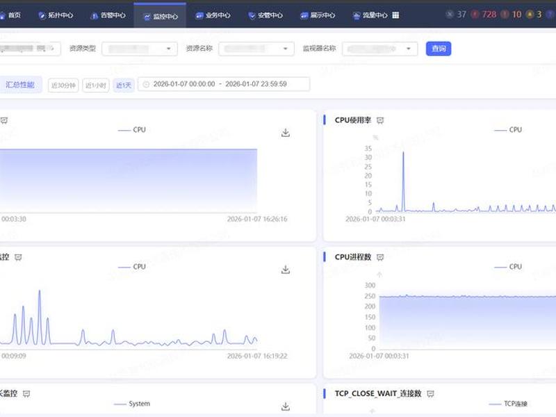This screenshot has width=556, height=417.
Task: Open 告警中心 in the top navigation
Action: pos(108,15)
